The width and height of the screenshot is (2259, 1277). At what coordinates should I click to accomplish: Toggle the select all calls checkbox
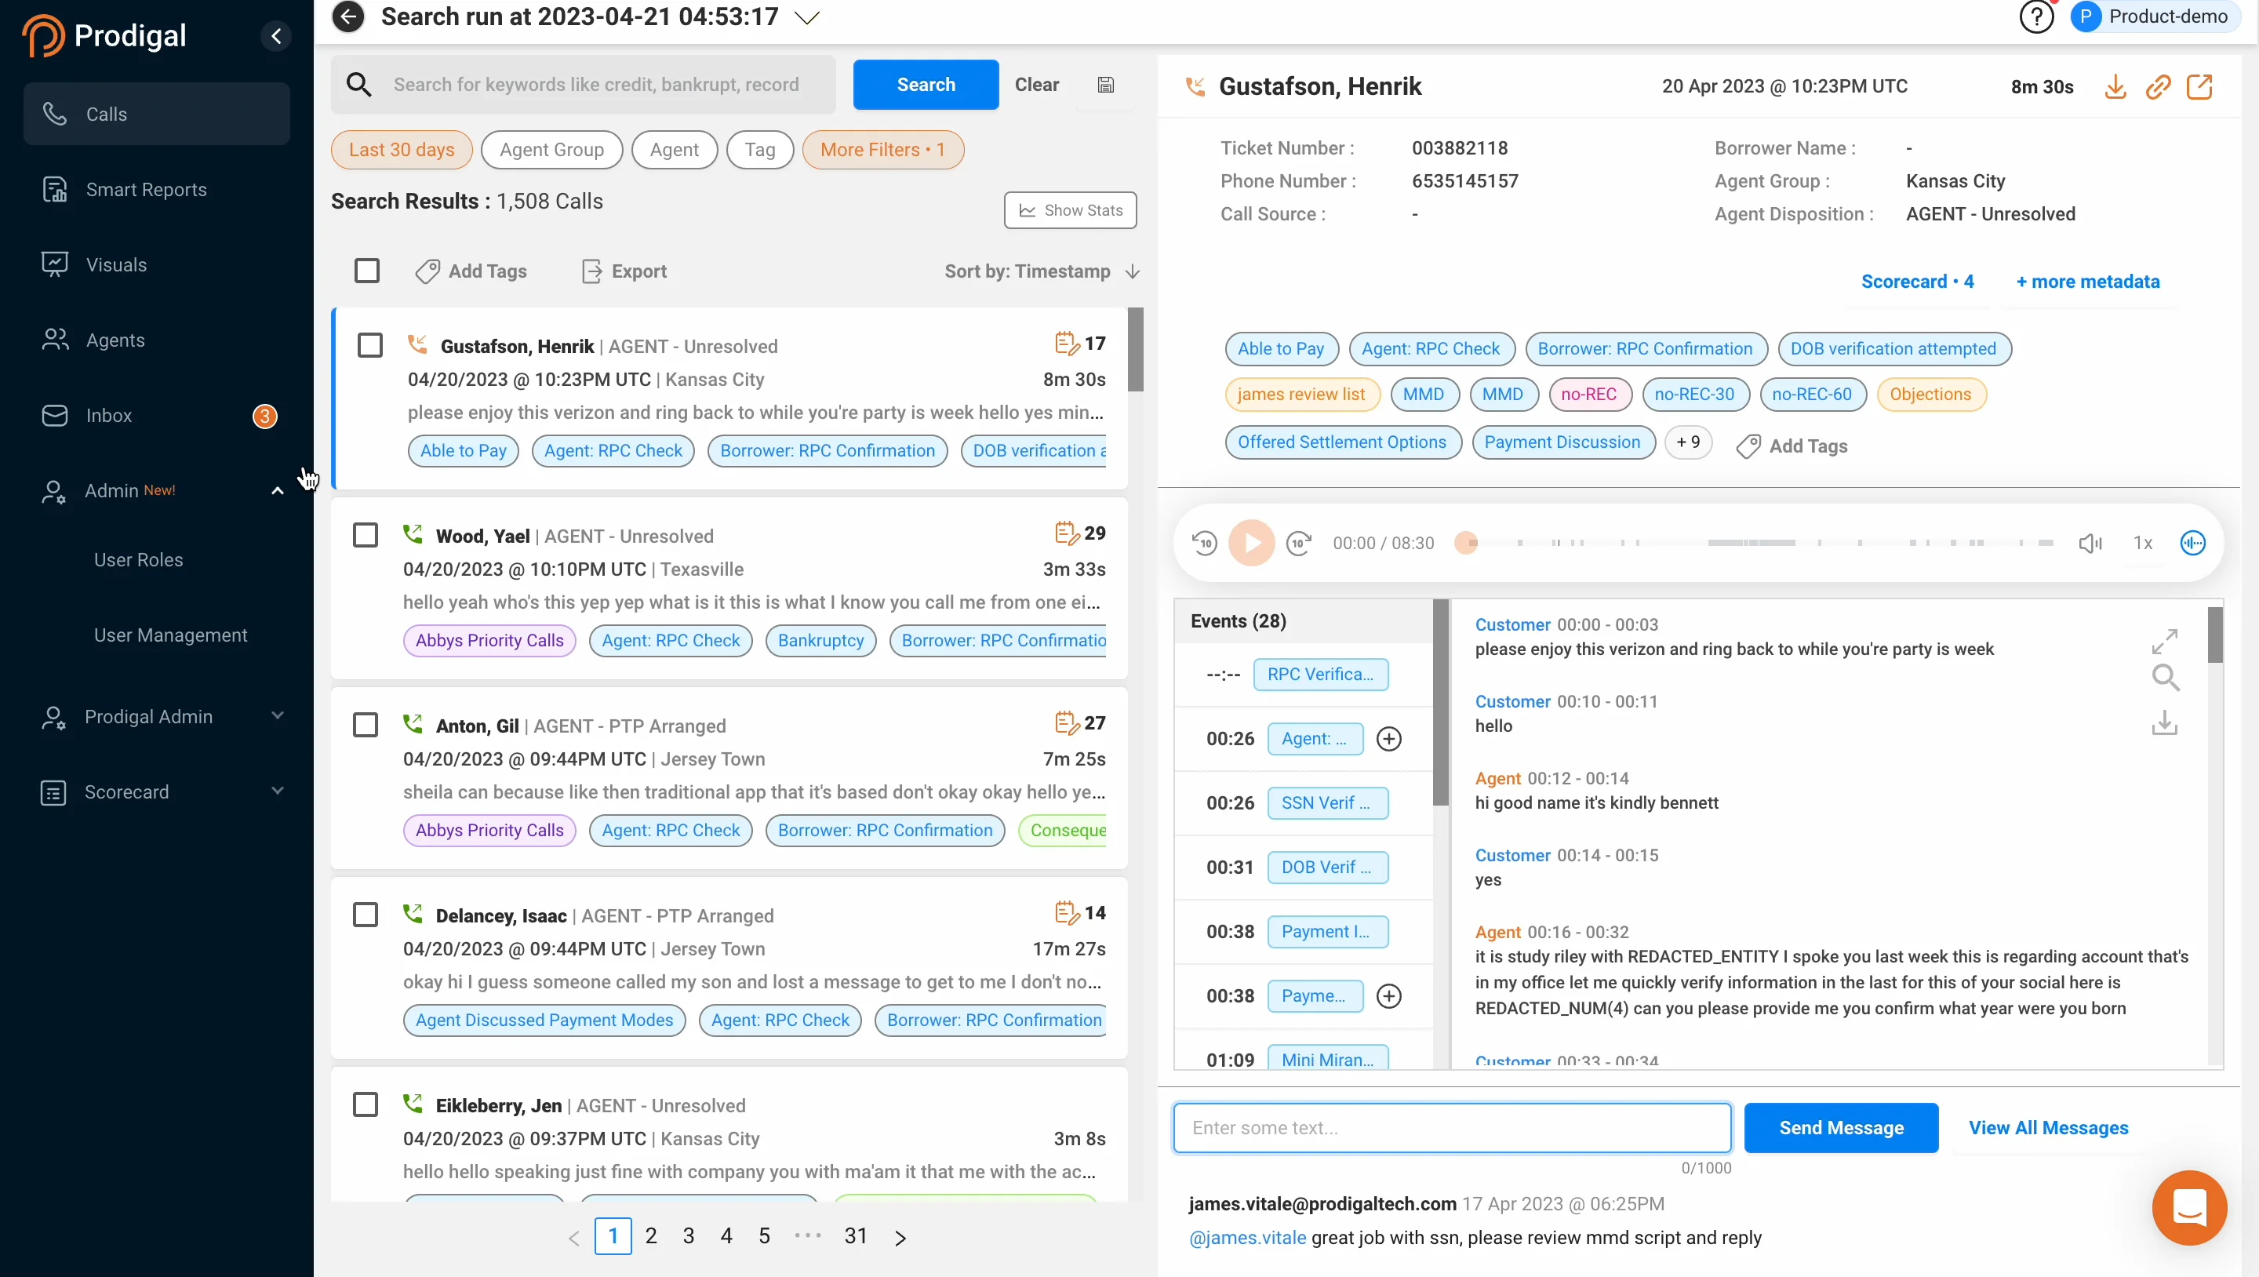tap(366, 271)
